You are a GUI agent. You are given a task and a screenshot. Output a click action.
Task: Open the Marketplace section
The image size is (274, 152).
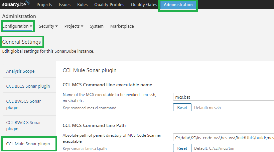pos(122,26)
